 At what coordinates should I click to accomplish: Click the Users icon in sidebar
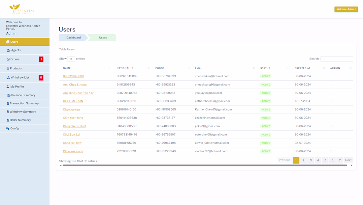tap(8, 42)
